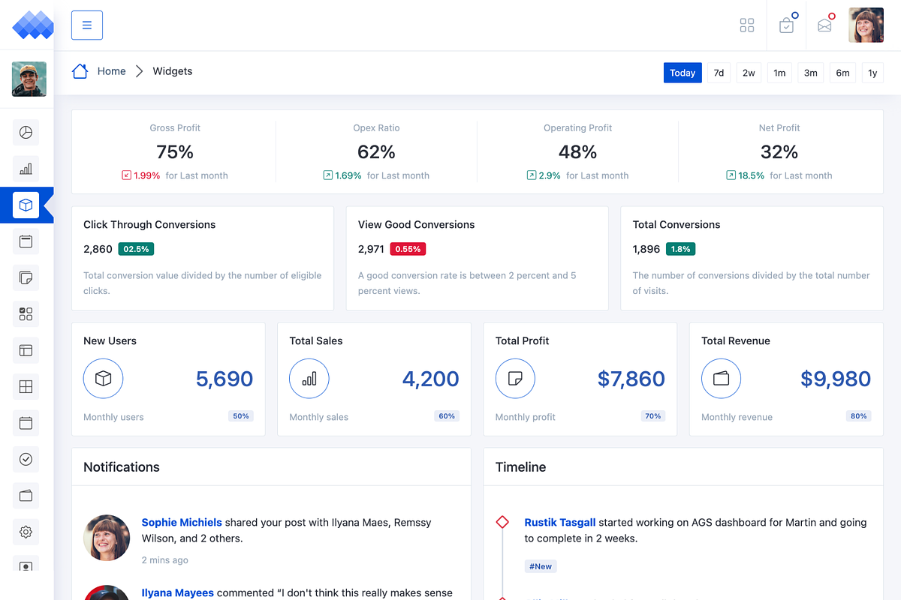
Task: Open the contact card sidebar icon
Action: pos(26,564)
